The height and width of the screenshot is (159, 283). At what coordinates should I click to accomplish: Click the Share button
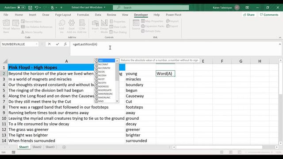(249, 15)
